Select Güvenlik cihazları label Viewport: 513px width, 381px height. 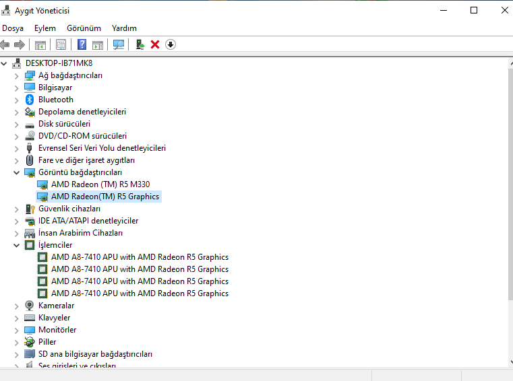point(69,209)
